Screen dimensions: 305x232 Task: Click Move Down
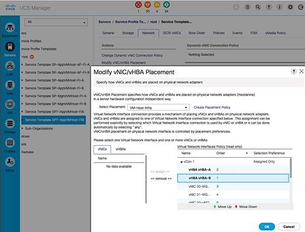(246, 207)
